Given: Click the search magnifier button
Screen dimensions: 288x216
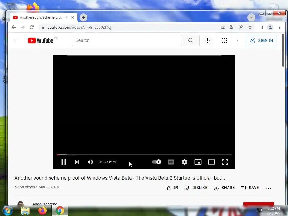Looking at the screenshot, I should coord(191,40).
